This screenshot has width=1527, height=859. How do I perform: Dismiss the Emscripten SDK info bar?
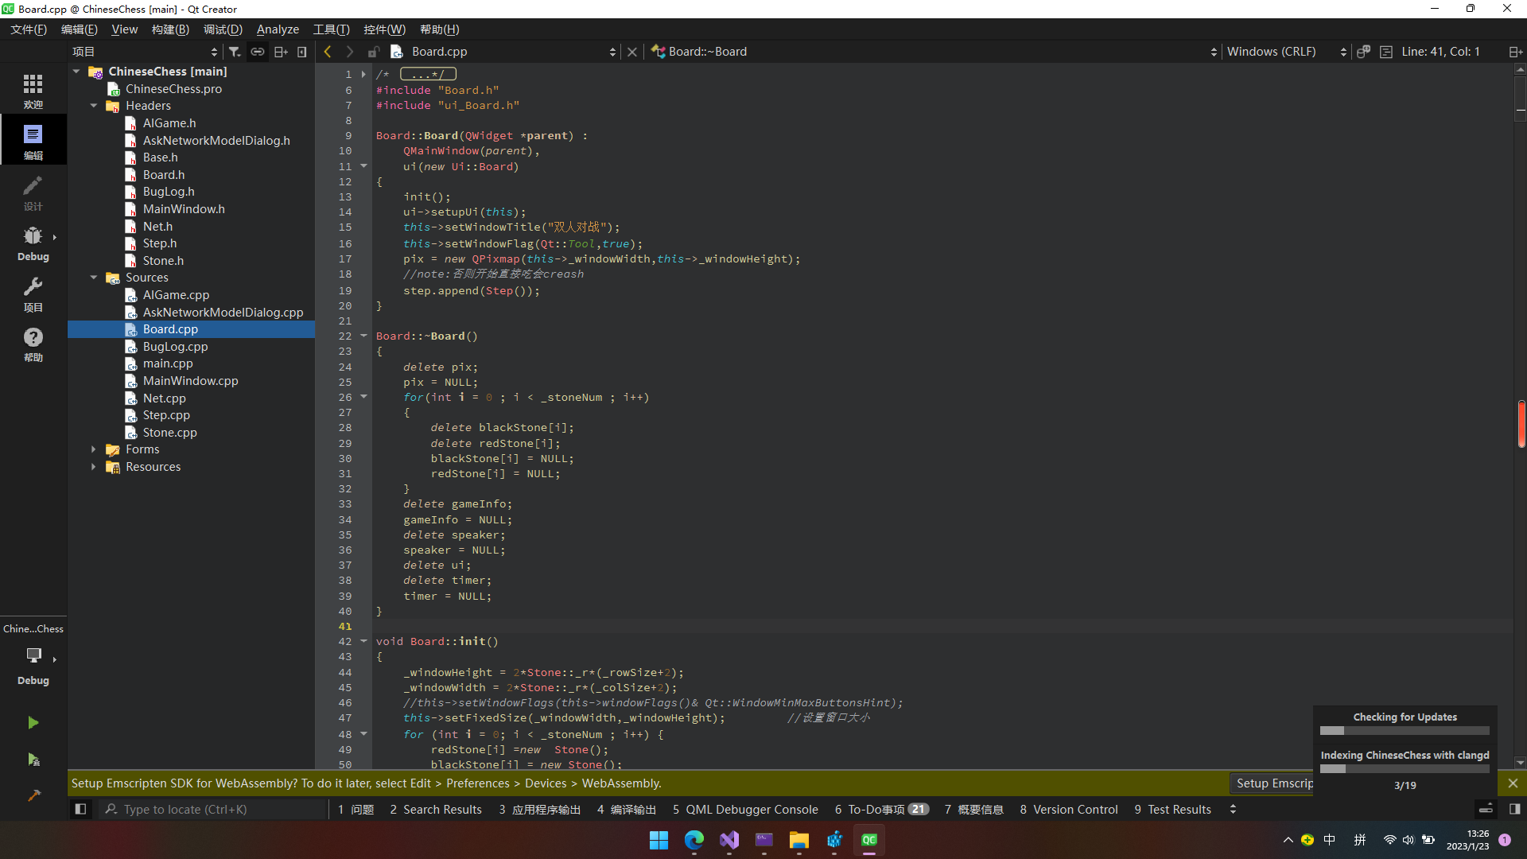point(1513,783)
